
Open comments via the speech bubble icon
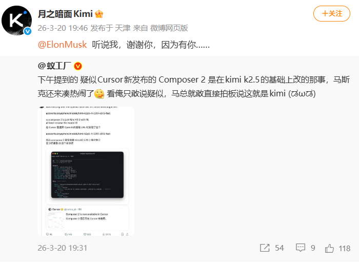point(301,248)
